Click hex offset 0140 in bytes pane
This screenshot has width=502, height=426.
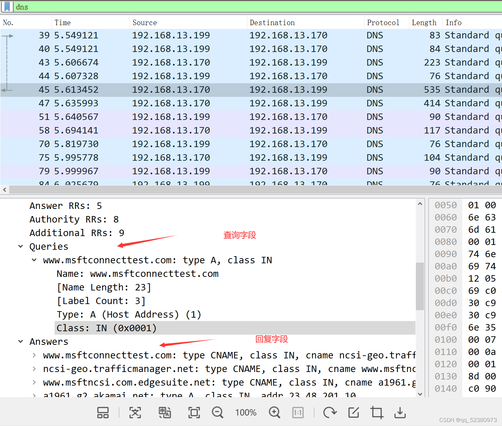(446, 389)
